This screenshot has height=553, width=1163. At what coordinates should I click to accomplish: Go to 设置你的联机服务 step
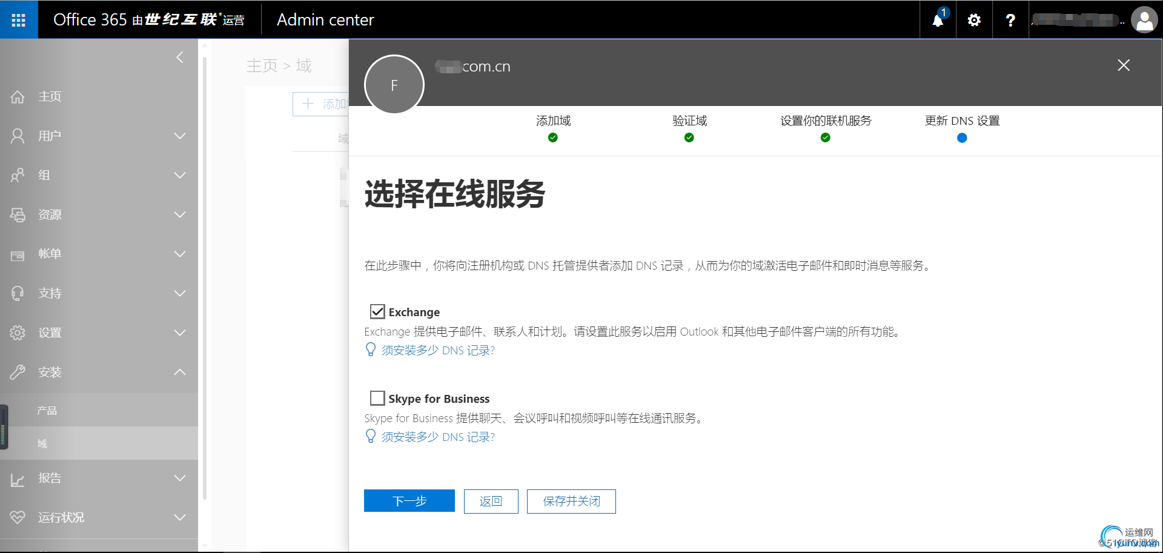[x=826, y=128]
